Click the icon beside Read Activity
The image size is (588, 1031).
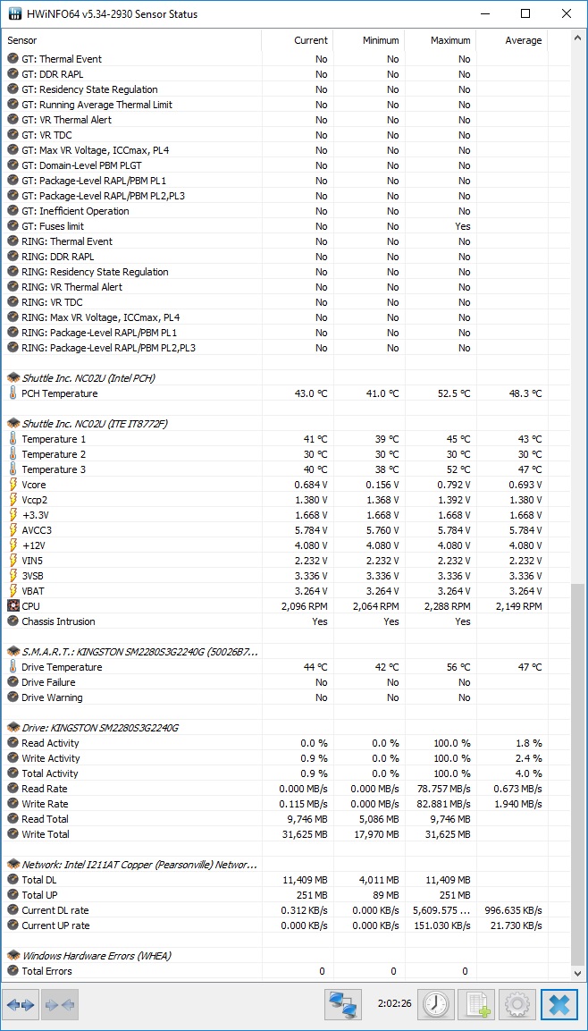tap(13, 743)
